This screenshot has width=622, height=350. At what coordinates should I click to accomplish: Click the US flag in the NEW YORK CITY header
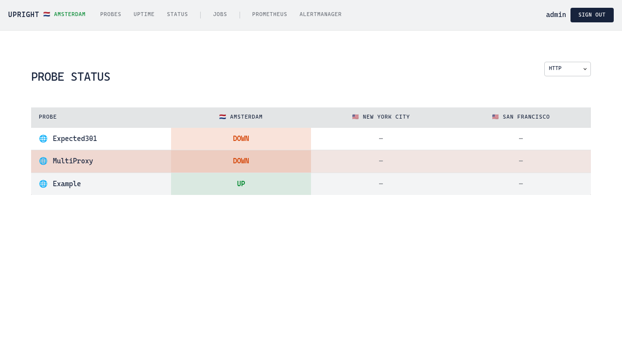[x=355, y=117]
